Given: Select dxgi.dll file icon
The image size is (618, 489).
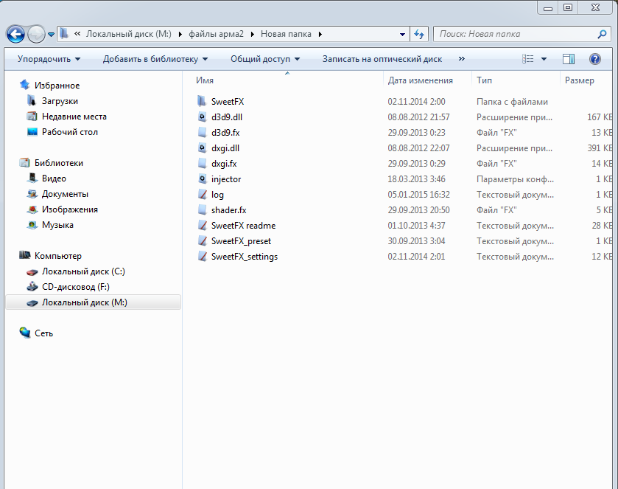Looking at the screenshot, I should [x=202, y=148].
